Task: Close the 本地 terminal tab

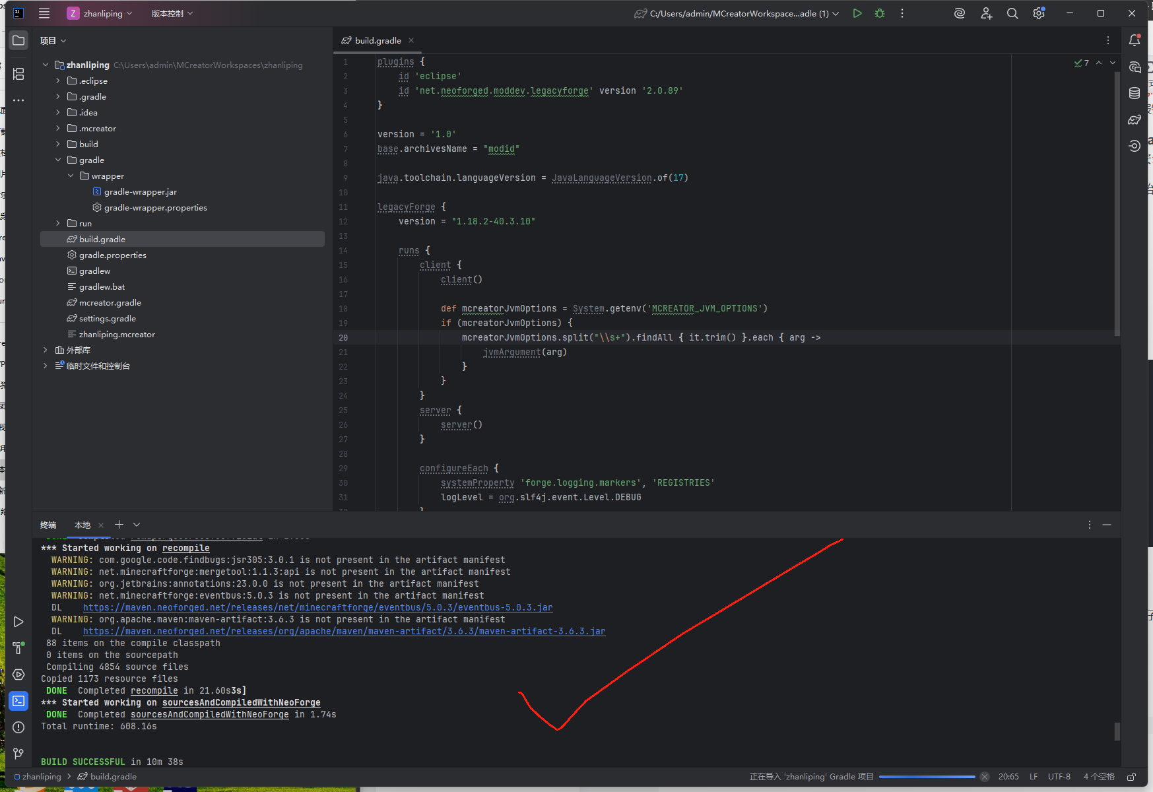Action: point(101,525)
